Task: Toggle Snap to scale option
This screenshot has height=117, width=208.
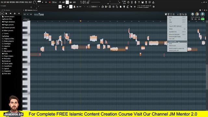Action: pos(177,42)
